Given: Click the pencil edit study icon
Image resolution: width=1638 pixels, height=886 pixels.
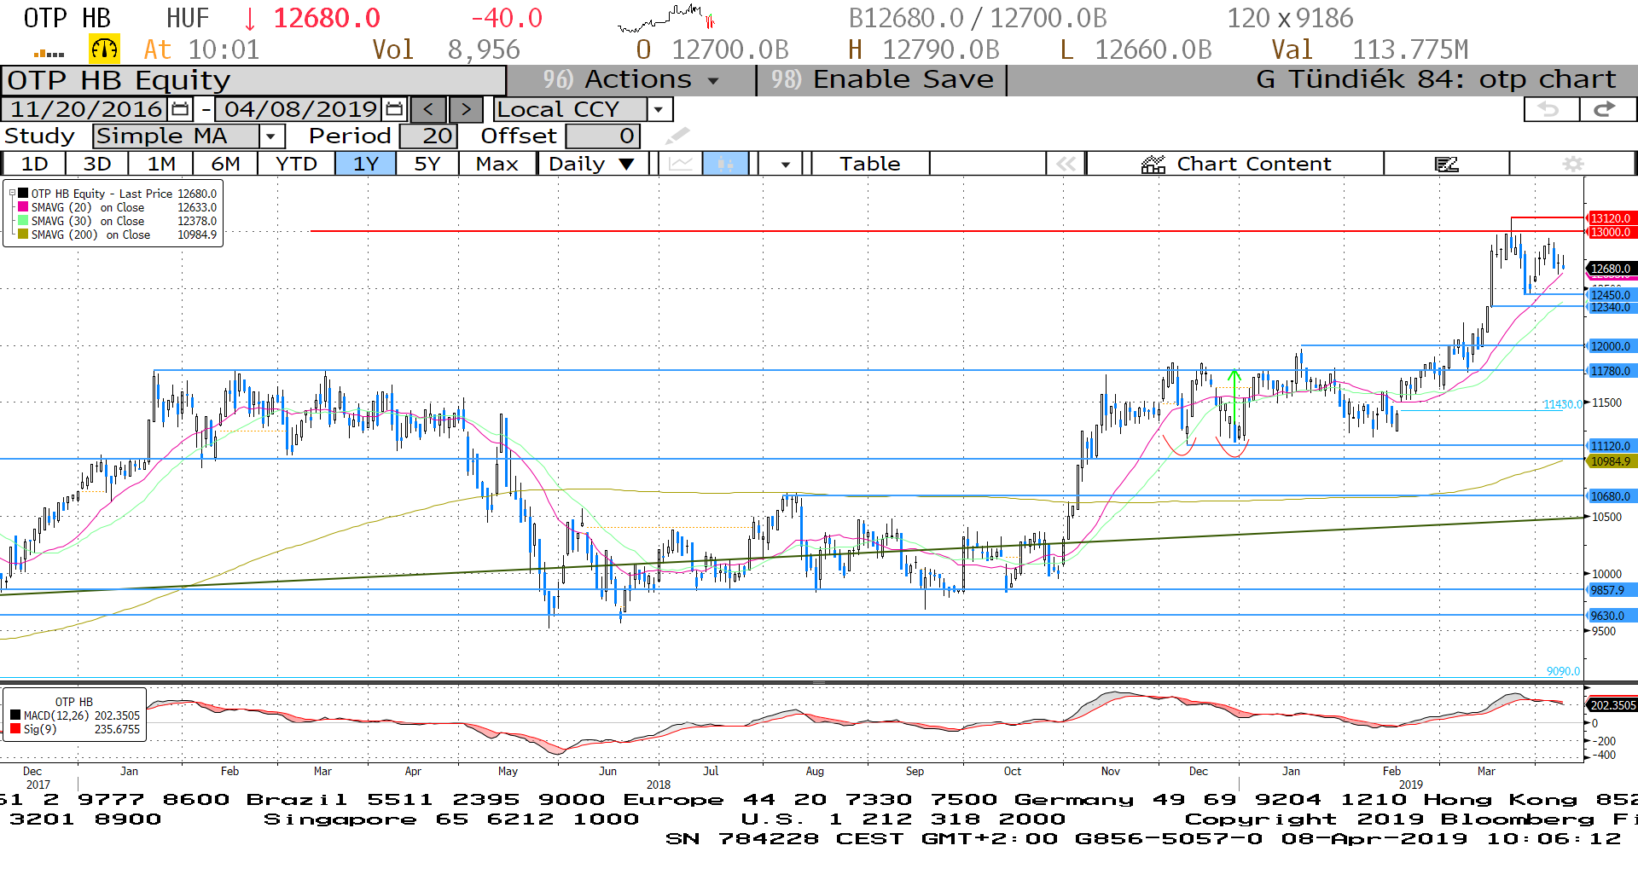Looking at the screenshot, I should pyautogui.click(x=677, y=136).
